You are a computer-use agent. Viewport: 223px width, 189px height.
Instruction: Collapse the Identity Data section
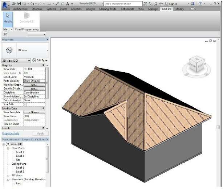44,108
